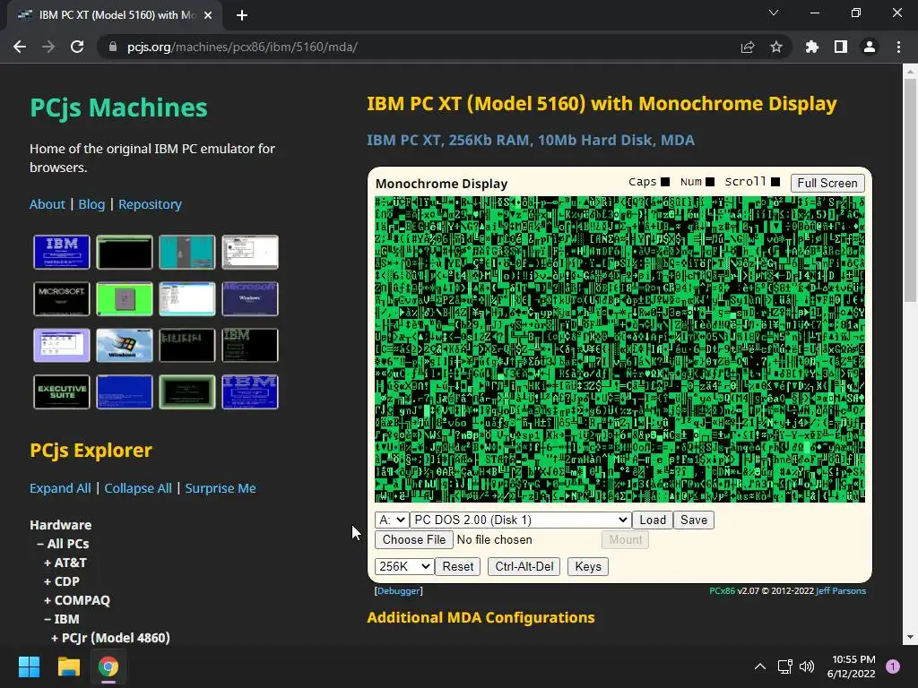This screenshot has width=918, height=688.
Task: Open the PCjs Machines home heading link
Action: 119,107
